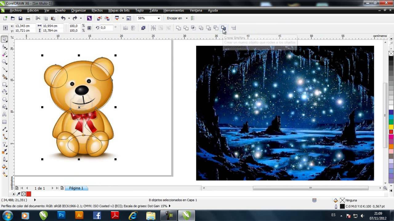
Task: Toggle the Snap options with Encajar en
Action: tap(175, 18)
